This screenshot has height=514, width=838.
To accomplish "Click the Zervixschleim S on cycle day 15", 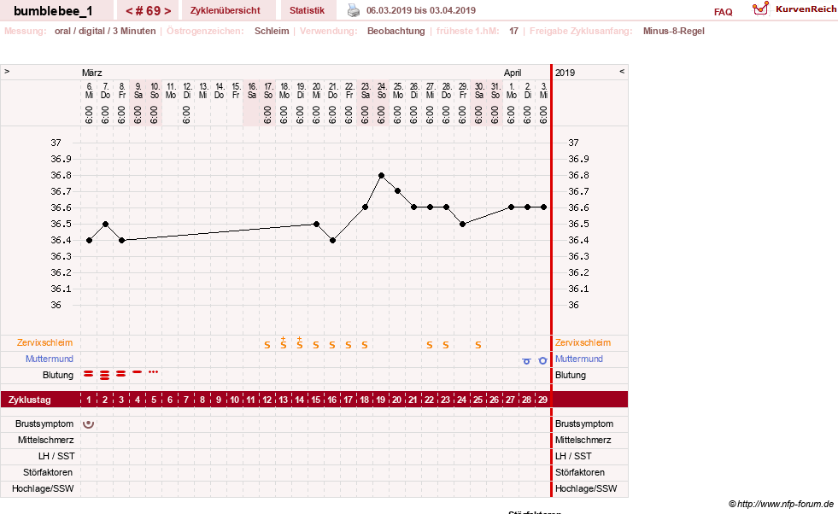I will pos(316,345).
